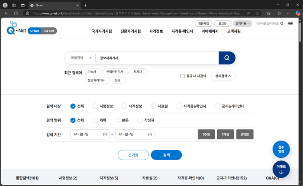Select the 자격정보 radio button
This screenshot has width=303, height=186.
pos(124,106)
